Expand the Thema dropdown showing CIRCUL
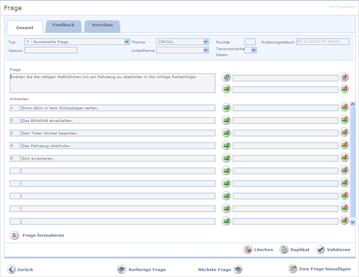Viewport: 359px width, 277px height. click(206, 42)
